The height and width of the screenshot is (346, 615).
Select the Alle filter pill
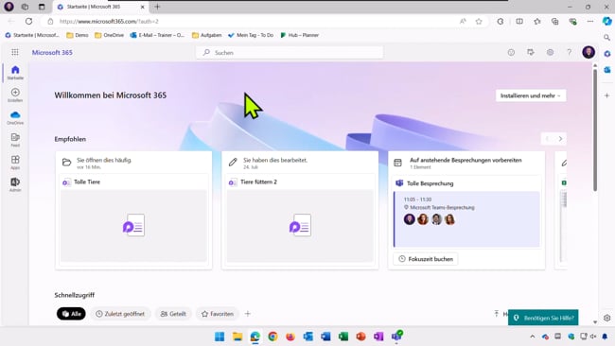[x=71, y=314]
